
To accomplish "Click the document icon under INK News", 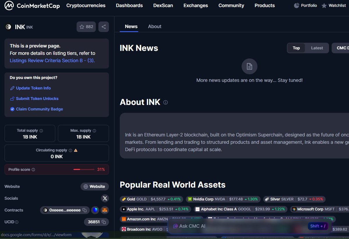I will pos(249,66).
